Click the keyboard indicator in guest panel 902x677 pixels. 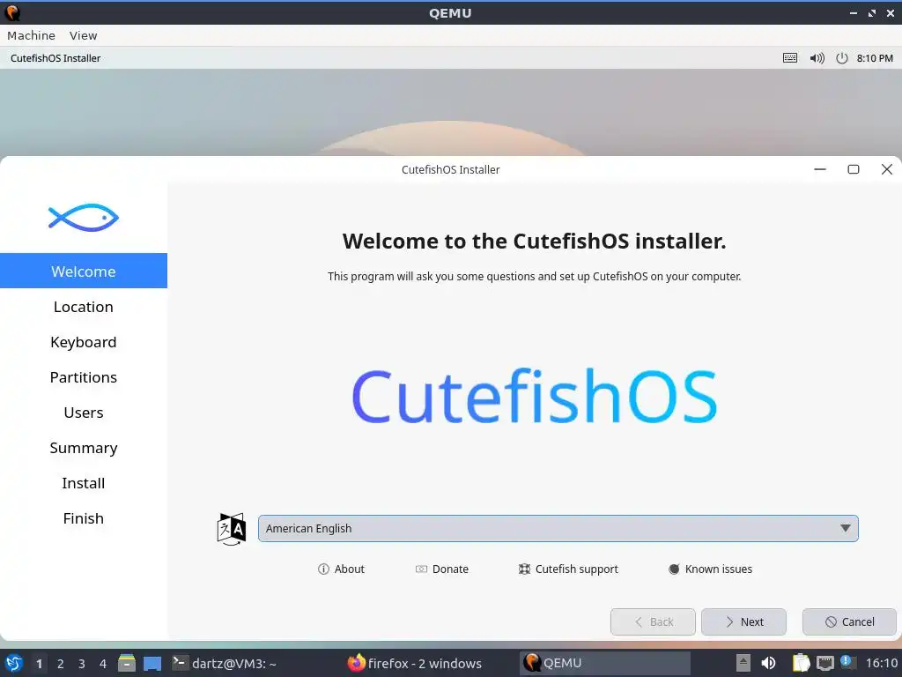click(x=790, y=58)
